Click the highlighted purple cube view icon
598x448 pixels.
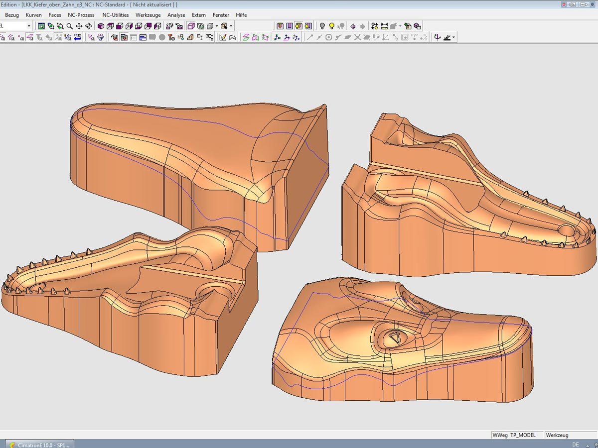pos(191,26)
